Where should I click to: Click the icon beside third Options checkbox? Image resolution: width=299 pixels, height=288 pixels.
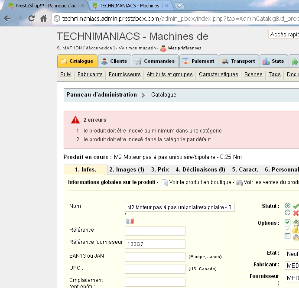(296, 237)
